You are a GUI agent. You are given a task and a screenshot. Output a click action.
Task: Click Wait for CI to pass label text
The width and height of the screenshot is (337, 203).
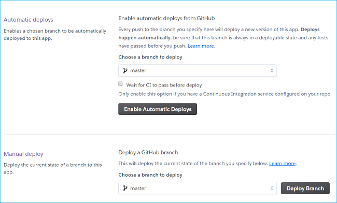[x=164, y=85]
